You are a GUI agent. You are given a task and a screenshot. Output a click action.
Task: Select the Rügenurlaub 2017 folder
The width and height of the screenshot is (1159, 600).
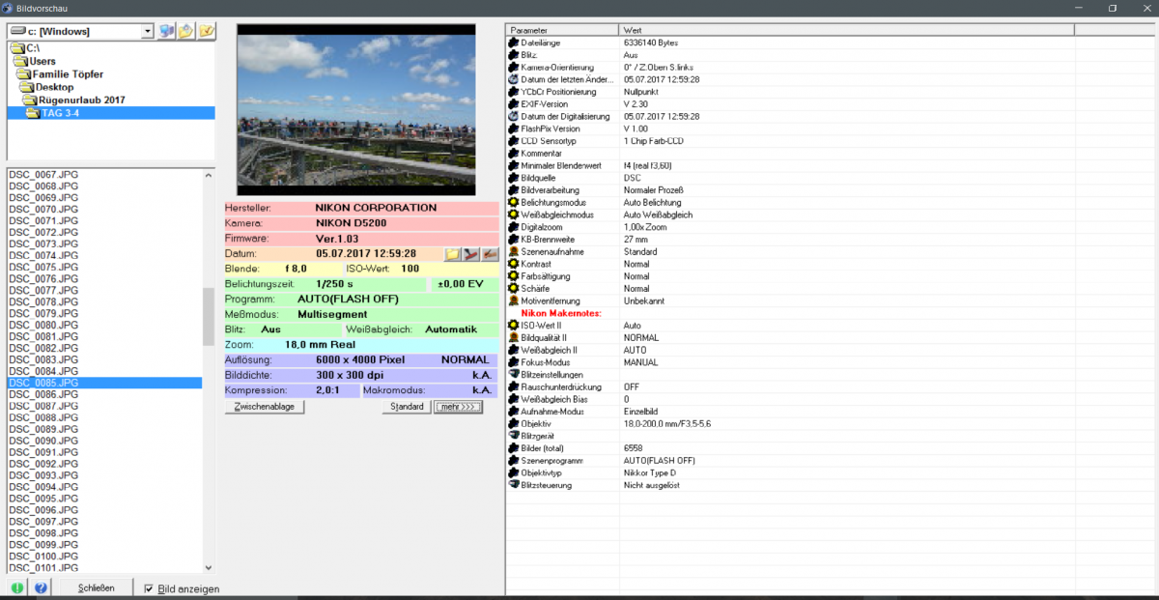(75, 100)
